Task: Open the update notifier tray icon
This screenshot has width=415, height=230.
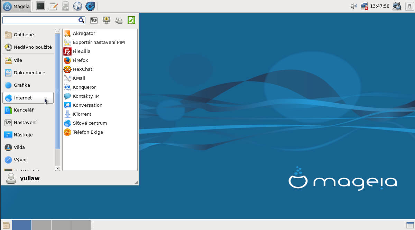Action: [x=396, y=6]
